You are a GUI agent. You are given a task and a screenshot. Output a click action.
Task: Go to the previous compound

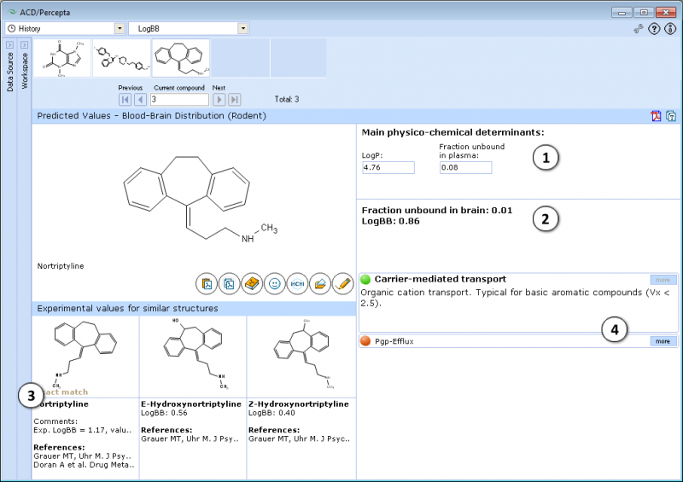tap(140, 100)
